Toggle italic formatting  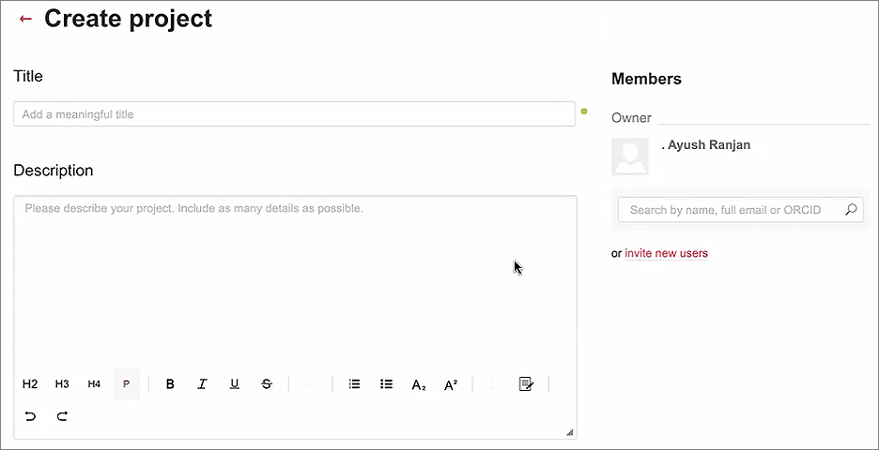tap(202, 384)
